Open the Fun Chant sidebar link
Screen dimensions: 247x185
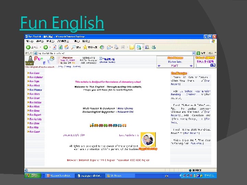click(35, 98)
